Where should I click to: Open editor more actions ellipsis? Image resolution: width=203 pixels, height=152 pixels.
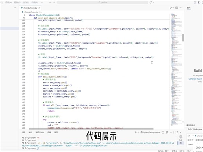pos(180,8)
